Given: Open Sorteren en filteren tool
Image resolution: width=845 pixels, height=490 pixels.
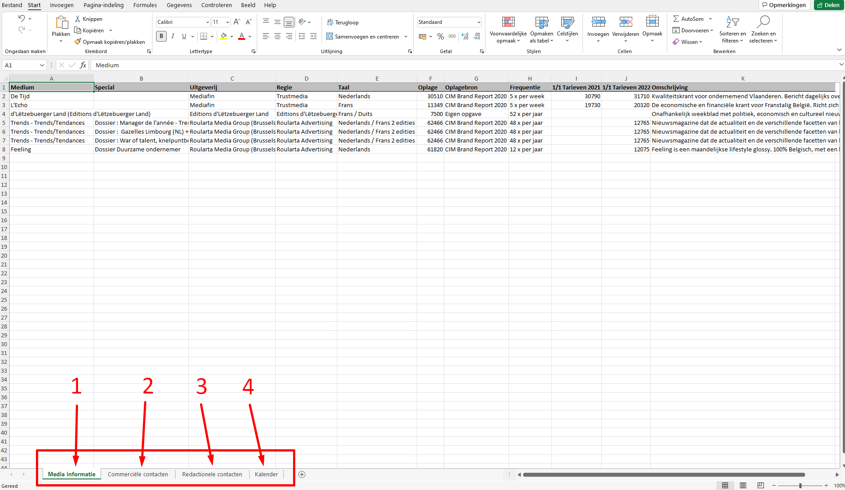Looking at the screenshot, I should coord(732,22).
